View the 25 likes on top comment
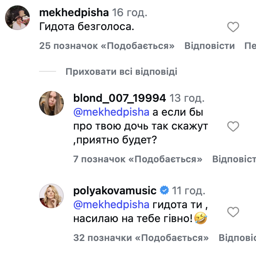 pyautogui.click(x=107, y=46)
